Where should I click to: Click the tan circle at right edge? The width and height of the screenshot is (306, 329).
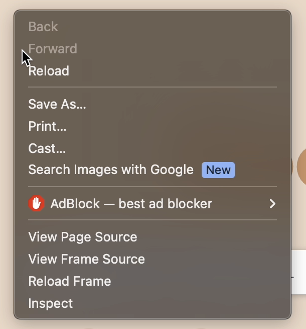tap(301, 167)
